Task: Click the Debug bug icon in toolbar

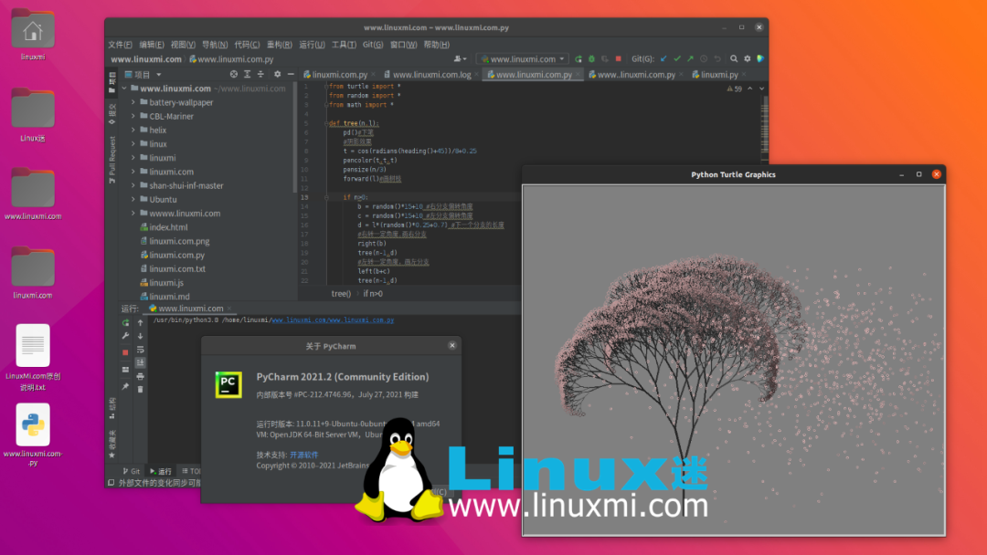Action: 591,59
